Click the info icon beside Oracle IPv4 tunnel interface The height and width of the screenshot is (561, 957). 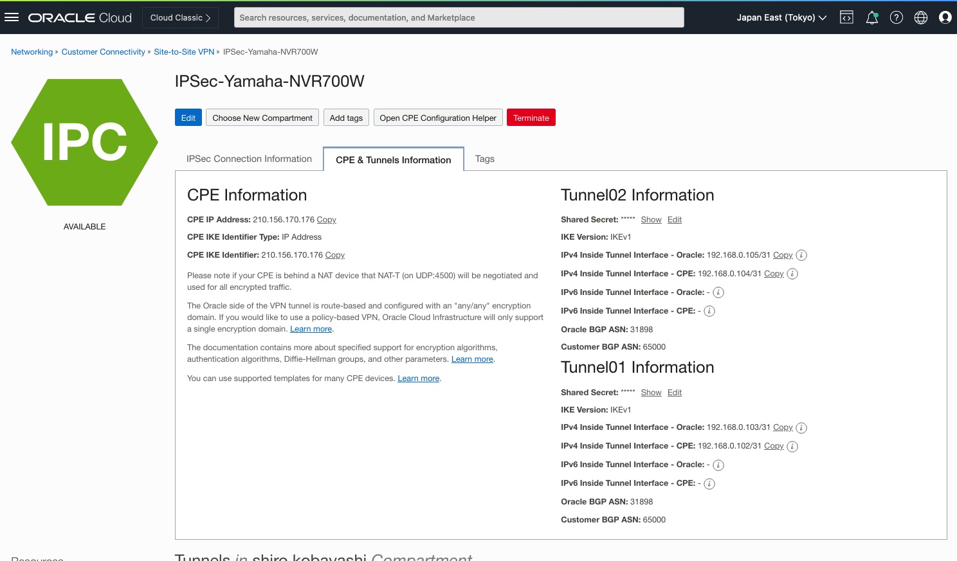[801, 255]
